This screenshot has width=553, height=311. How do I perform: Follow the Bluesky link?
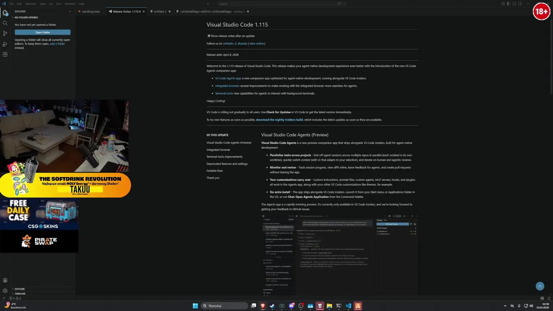coord(242,43)
